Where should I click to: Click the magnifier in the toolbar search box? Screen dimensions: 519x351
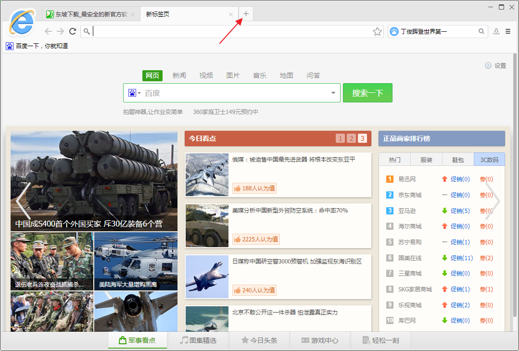pos(481,31)
